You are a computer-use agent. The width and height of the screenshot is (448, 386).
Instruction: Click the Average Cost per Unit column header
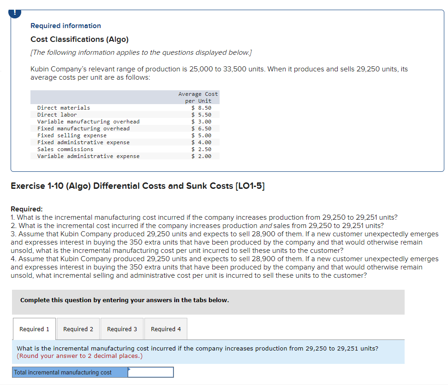pos(197,97)
